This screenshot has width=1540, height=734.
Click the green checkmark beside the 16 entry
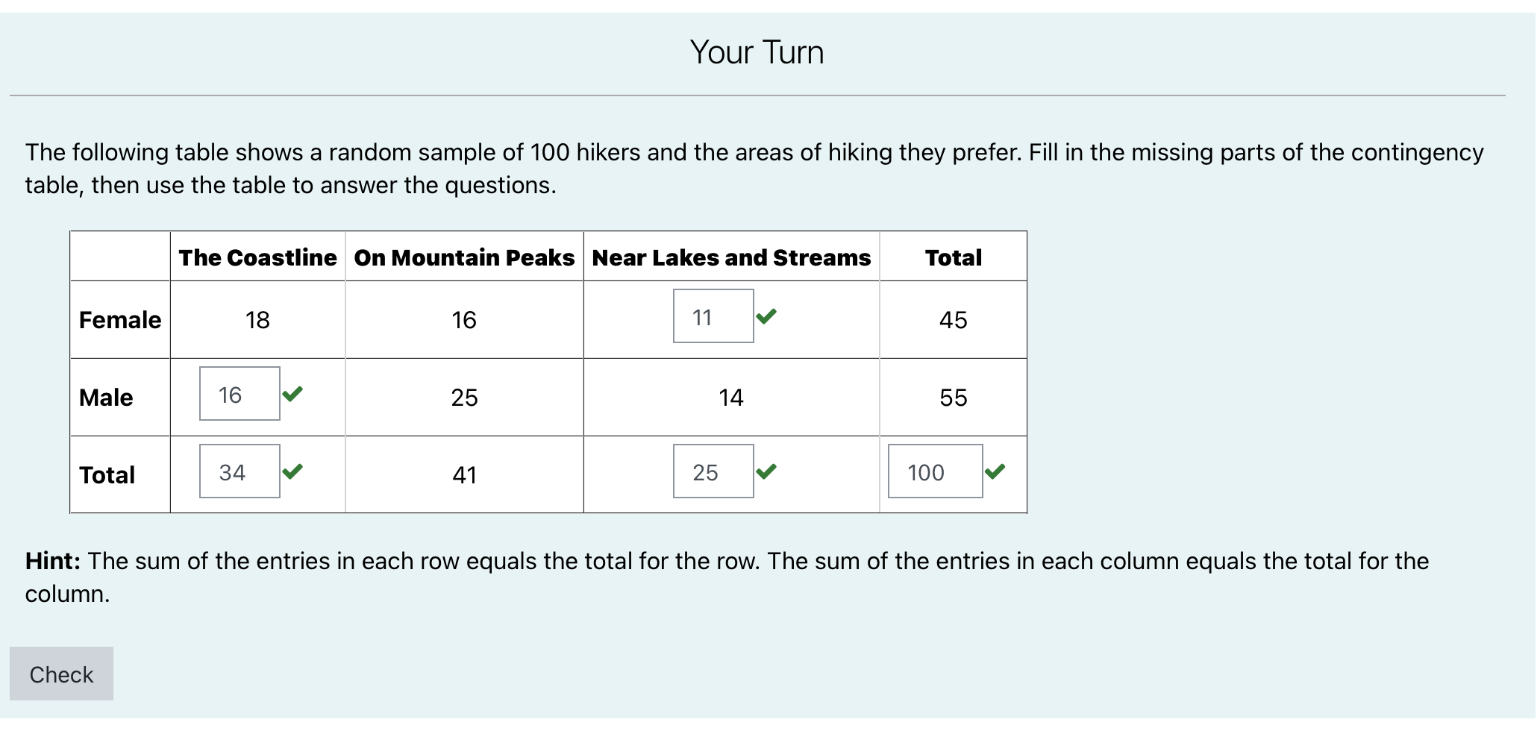(x=293, y=395)
